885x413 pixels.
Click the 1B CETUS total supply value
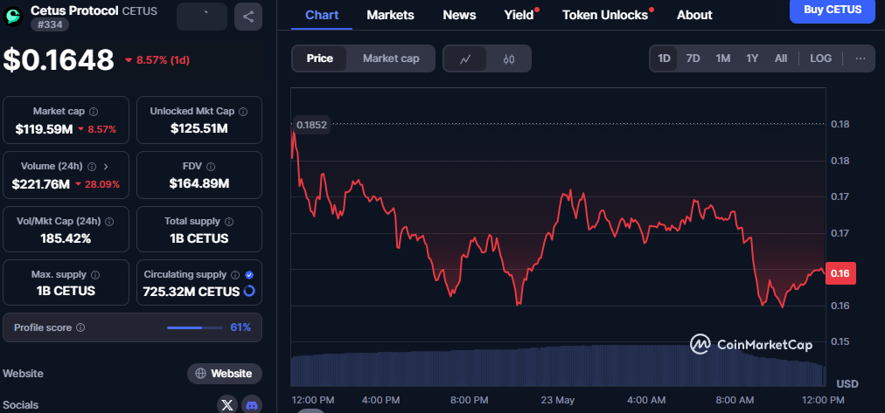tap(199, 238)
